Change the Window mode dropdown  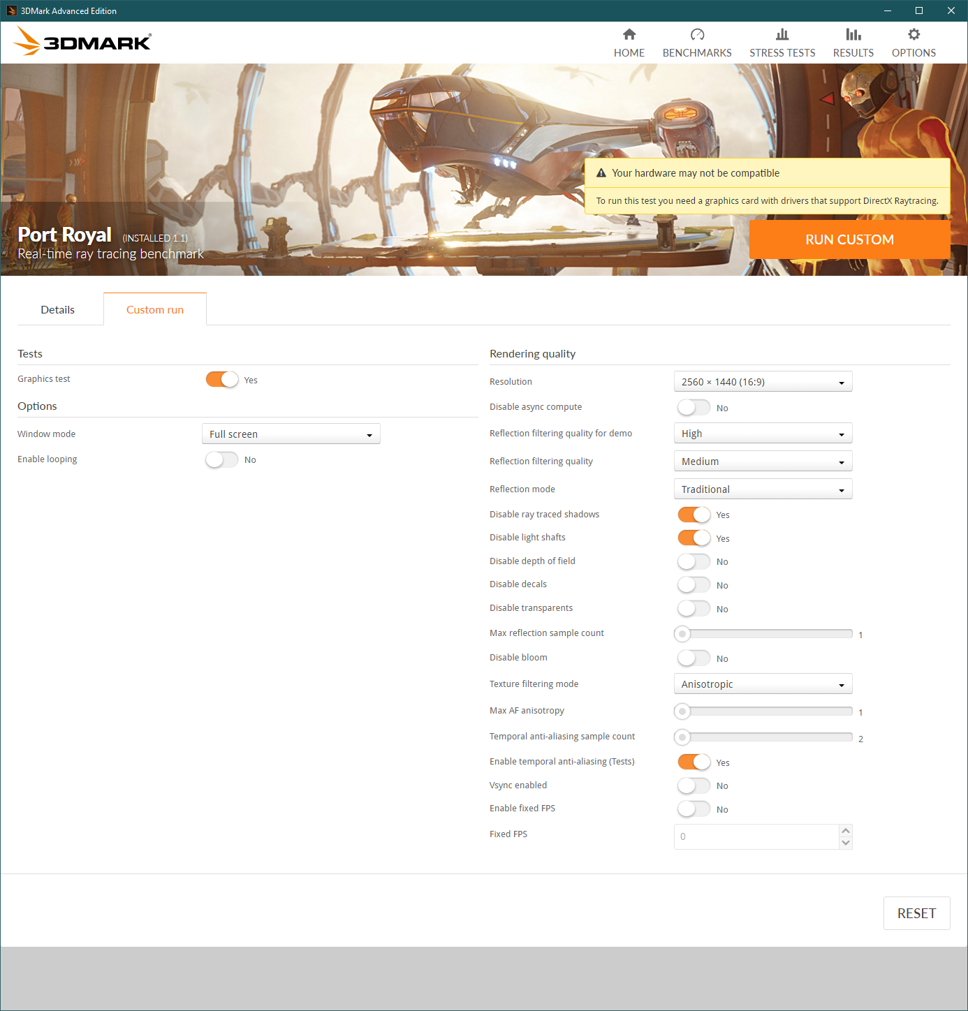coord(291,434)
